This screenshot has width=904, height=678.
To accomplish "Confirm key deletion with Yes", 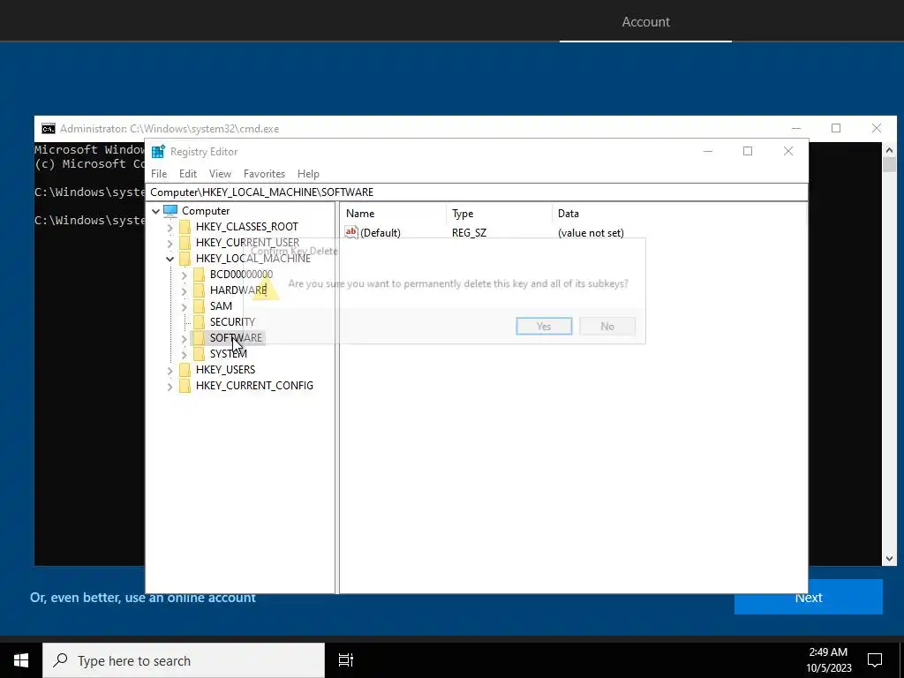I will (544, 327).
